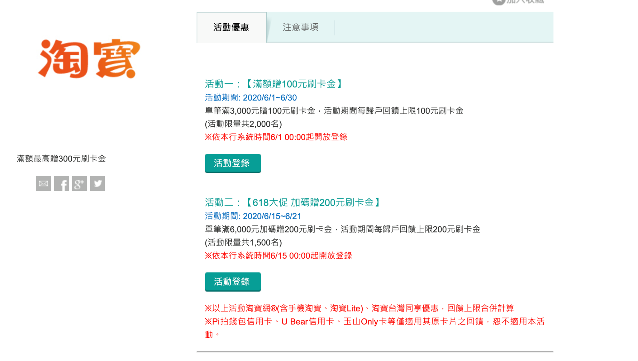
Task: Switch to the 注意事項 tab
Action: 301,27
